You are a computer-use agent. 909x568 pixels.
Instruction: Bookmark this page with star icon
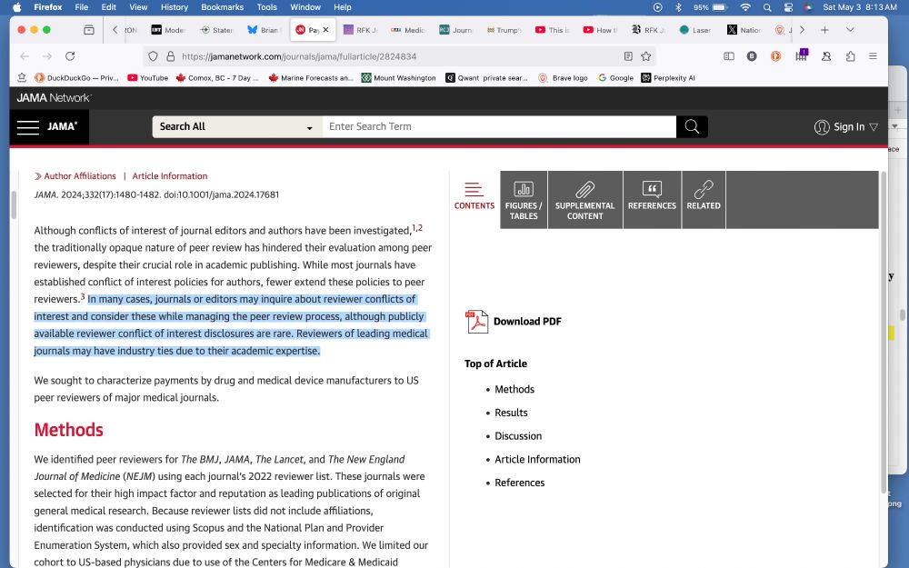point(645,56)
